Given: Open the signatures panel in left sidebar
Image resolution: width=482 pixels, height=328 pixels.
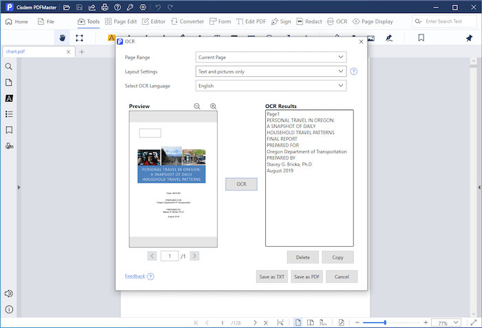Looking at the screenshot, I should pos(9,146).
